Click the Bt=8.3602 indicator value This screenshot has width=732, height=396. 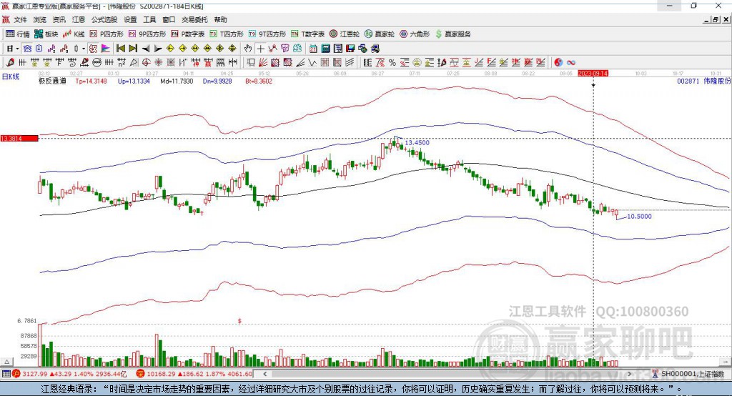[x=259, y=81]
